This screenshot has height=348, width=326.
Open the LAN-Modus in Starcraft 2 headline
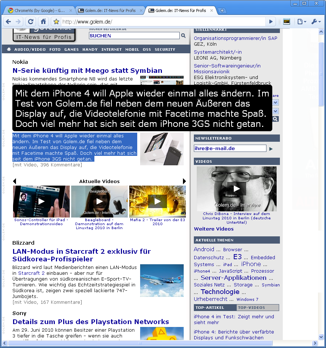(82, 255)
